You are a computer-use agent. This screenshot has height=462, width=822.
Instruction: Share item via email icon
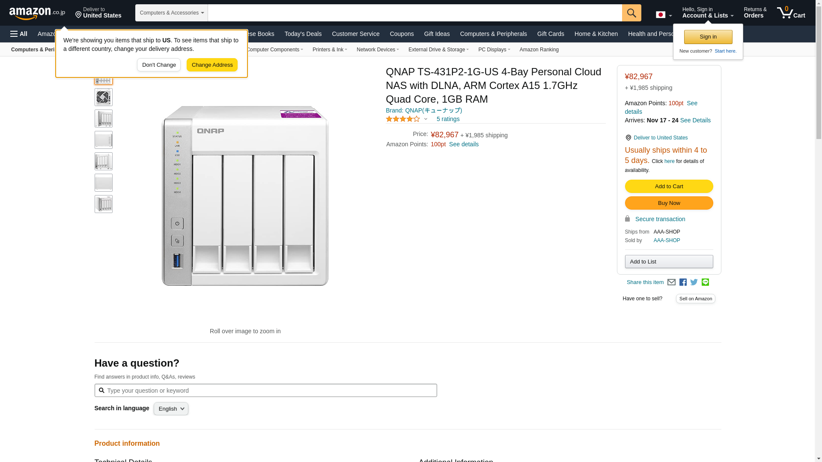click(x=671, y=282)
